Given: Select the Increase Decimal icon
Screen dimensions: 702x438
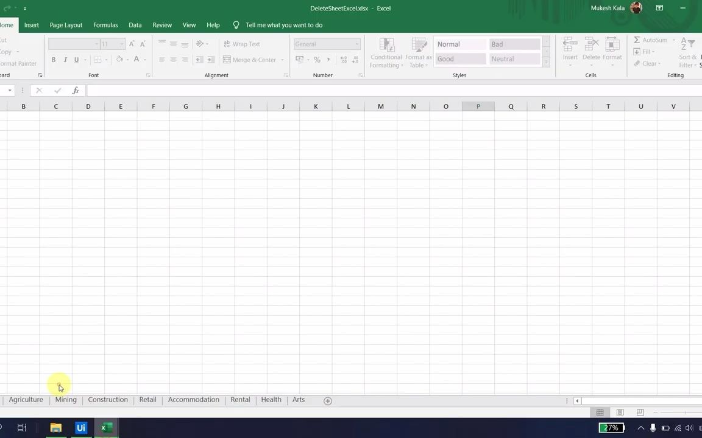Looking at the screenshot, I should (343, 60).
